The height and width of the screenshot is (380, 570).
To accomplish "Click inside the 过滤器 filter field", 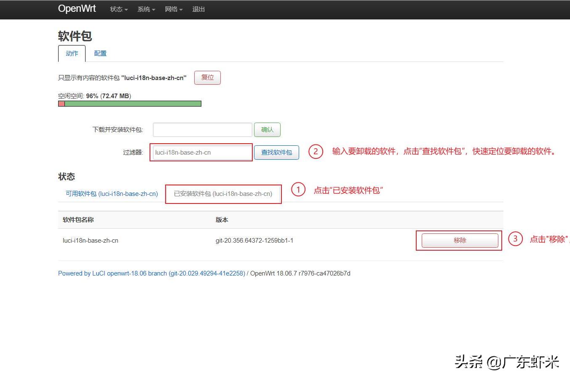I will [201, 153].
